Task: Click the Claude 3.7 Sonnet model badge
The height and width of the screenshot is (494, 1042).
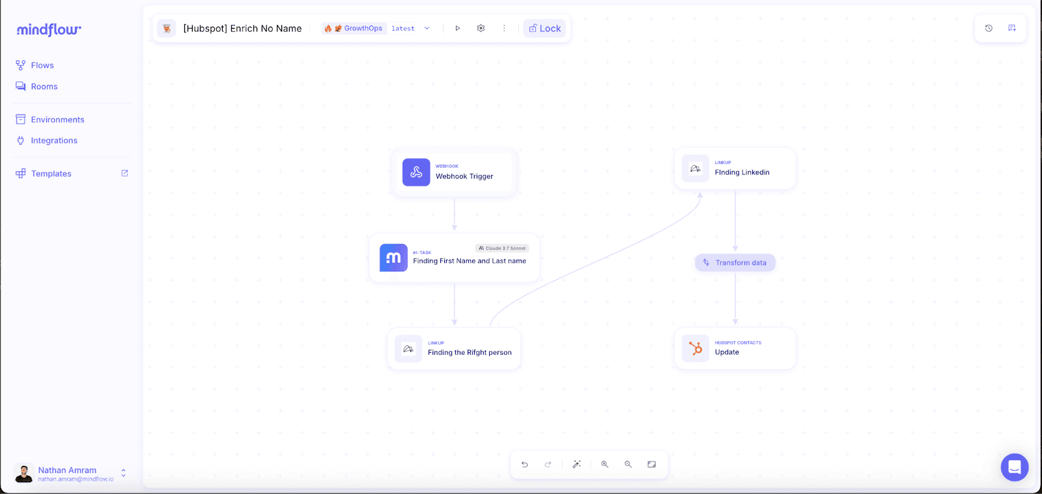Action: coord(502,248)
